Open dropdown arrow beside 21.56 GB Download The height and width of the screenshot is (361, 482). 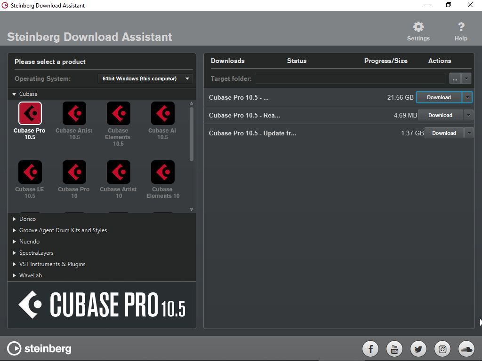tap(467, 97)
